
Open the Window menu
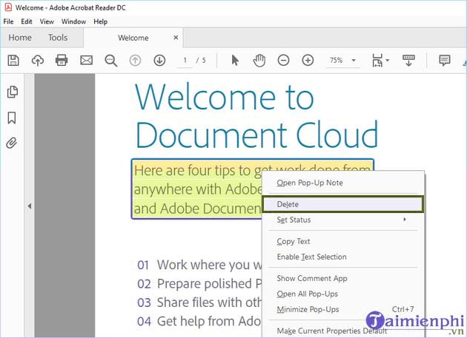[x=73, y=21]
